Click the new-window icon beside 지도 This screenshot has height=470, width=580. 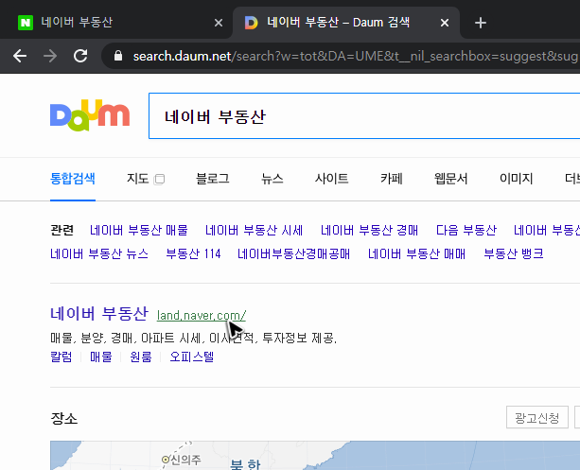159,180
